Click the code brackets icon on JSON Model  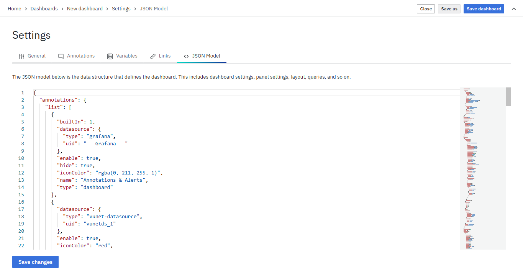pyautogui.click(x=186, y=56)
